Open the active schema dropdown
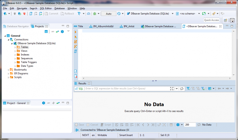This screenshot has height=140, width=238. click(190, 14)
